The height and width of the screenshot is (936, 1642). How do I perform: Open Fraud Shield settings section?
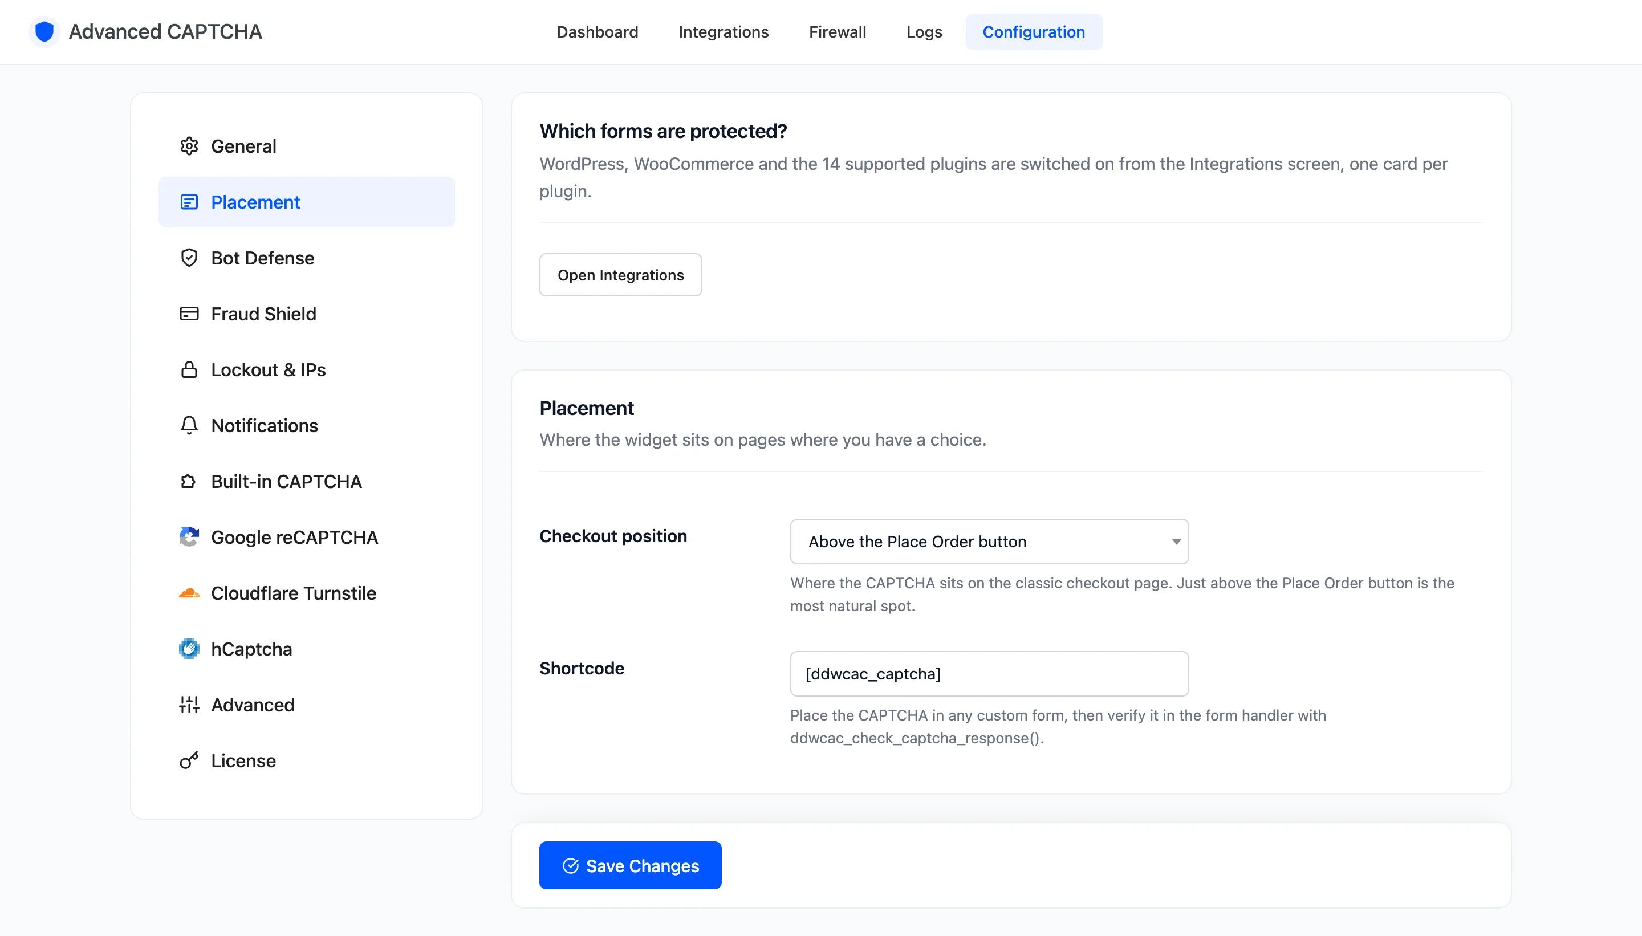point(307,314)
